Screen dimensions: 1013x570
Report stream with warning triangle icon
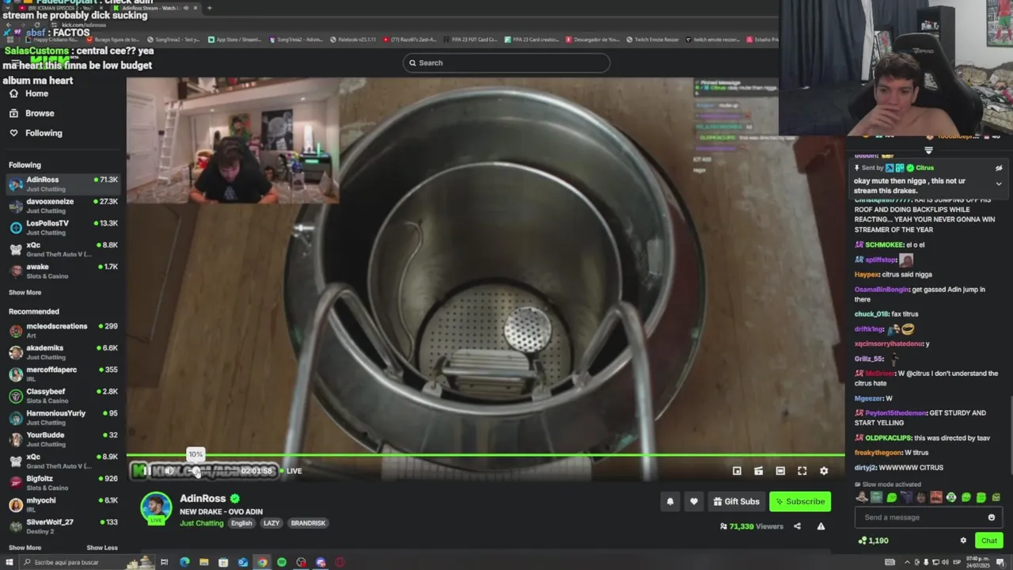pos(821,526)
